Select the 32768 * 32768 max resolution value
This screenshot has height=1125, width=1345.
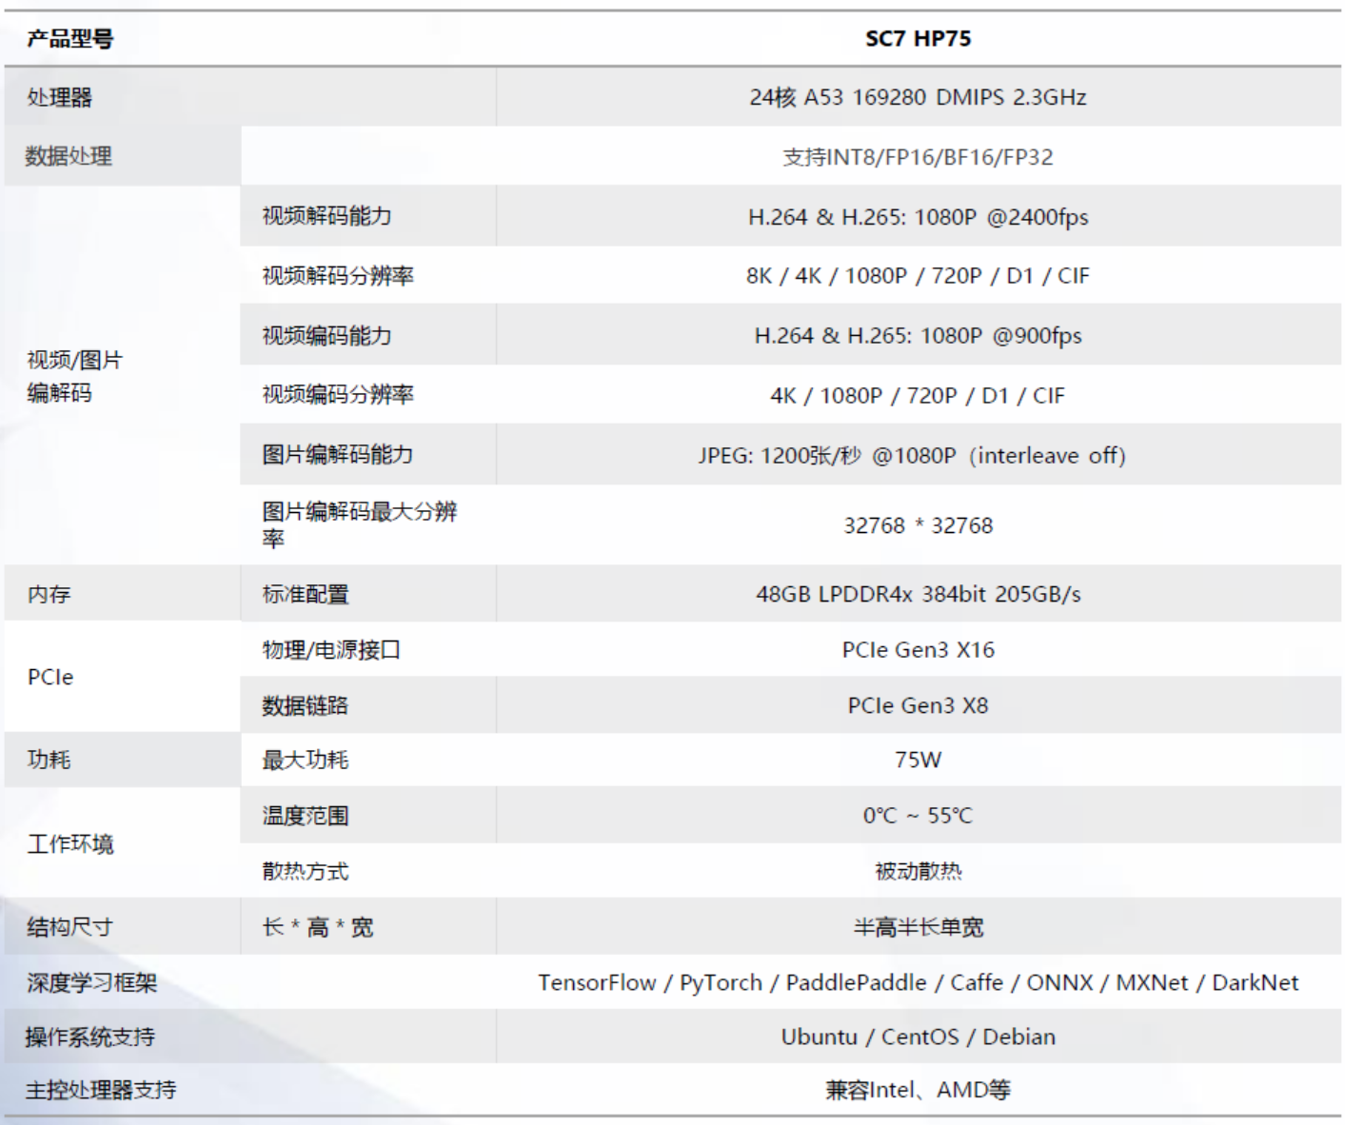point(918,525)
